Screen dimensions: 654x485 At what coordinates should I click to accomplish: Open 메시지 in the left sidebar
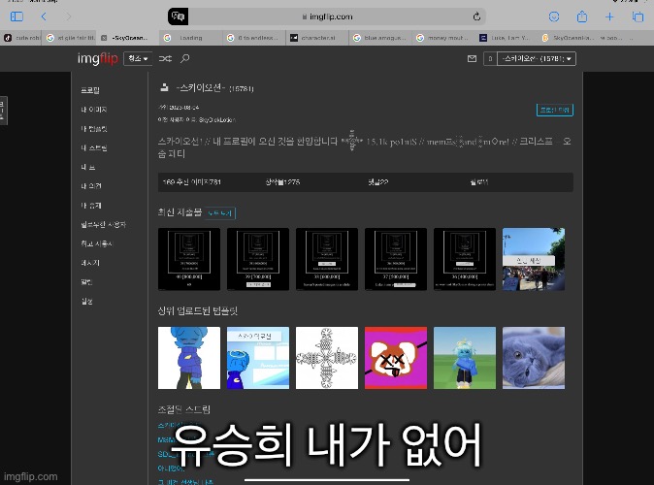[x=90, y=263]
